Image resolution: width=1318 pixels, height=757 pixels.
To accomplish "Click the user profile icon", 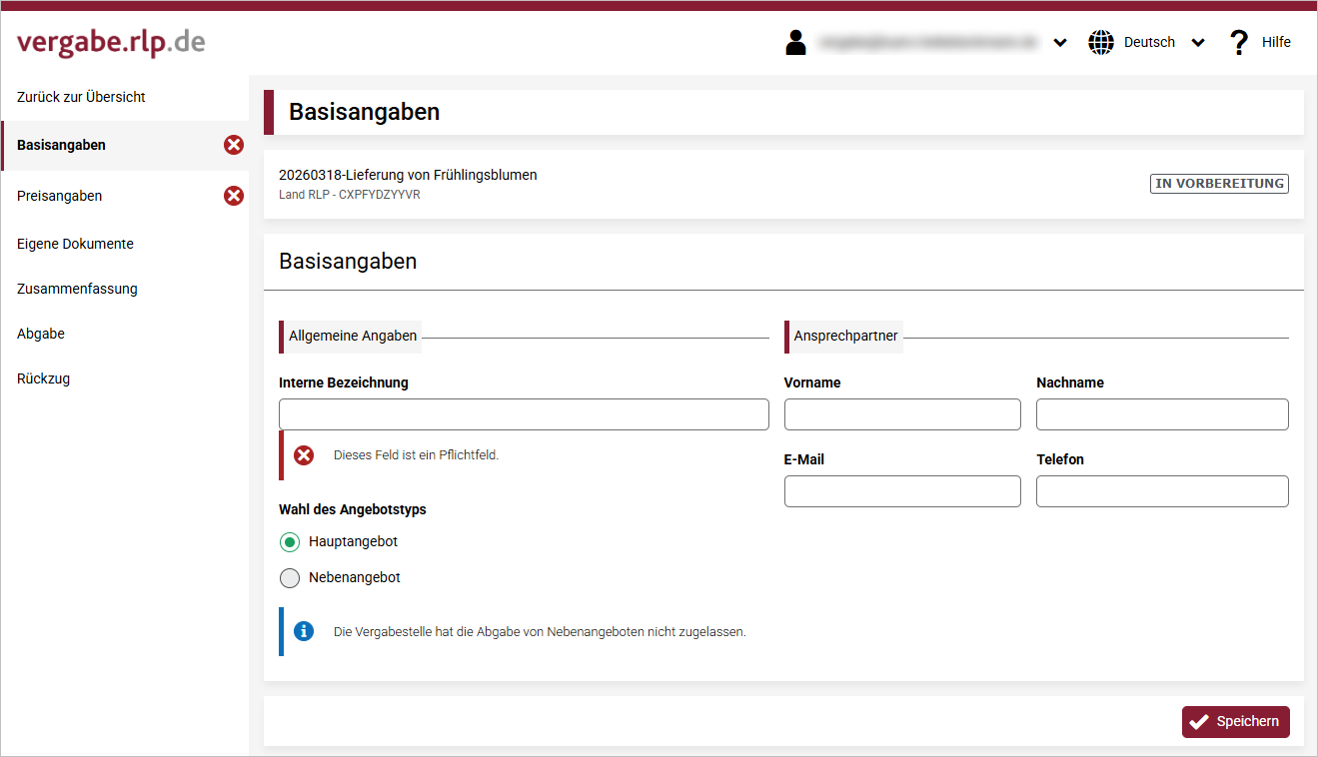I will click(795, 42).
